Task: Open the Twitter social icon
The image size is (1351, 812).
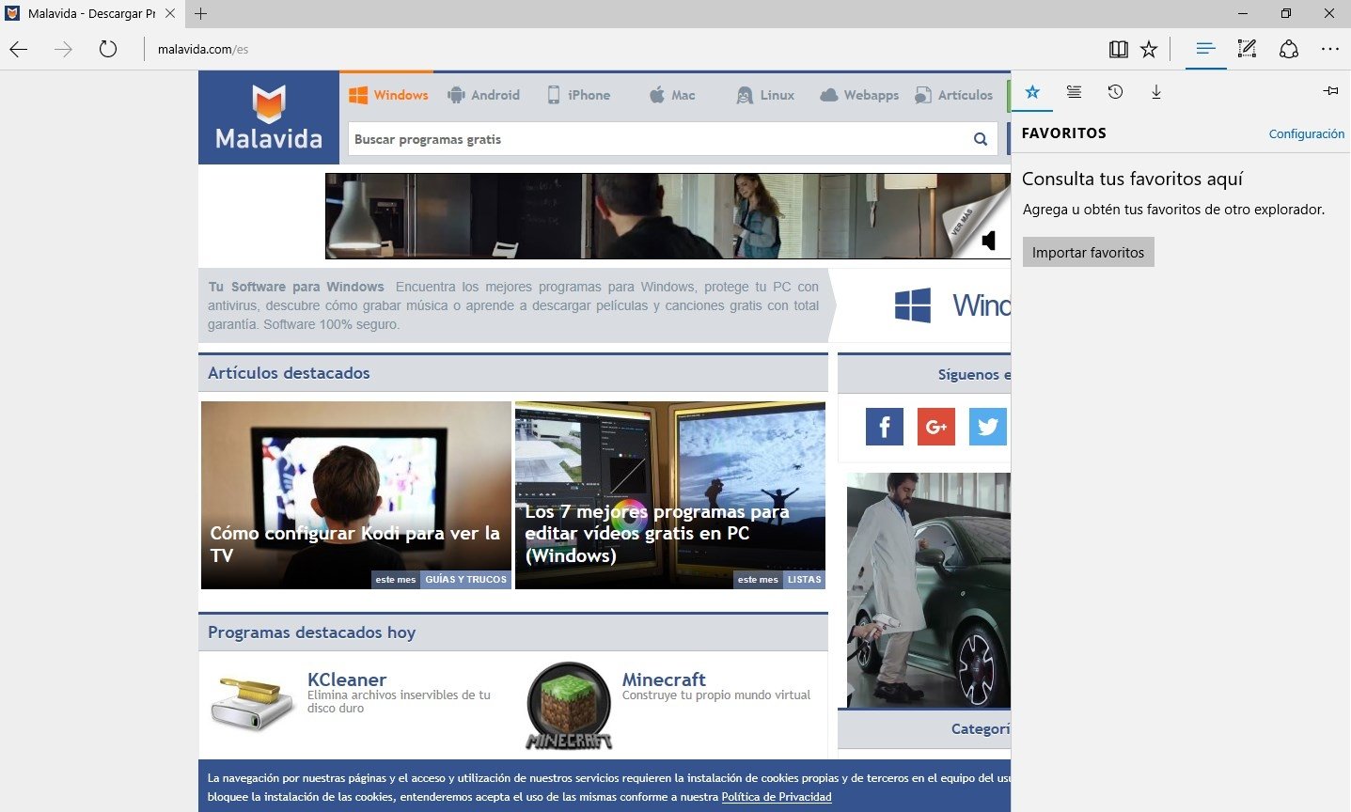Action: click(x=988, y=427)
